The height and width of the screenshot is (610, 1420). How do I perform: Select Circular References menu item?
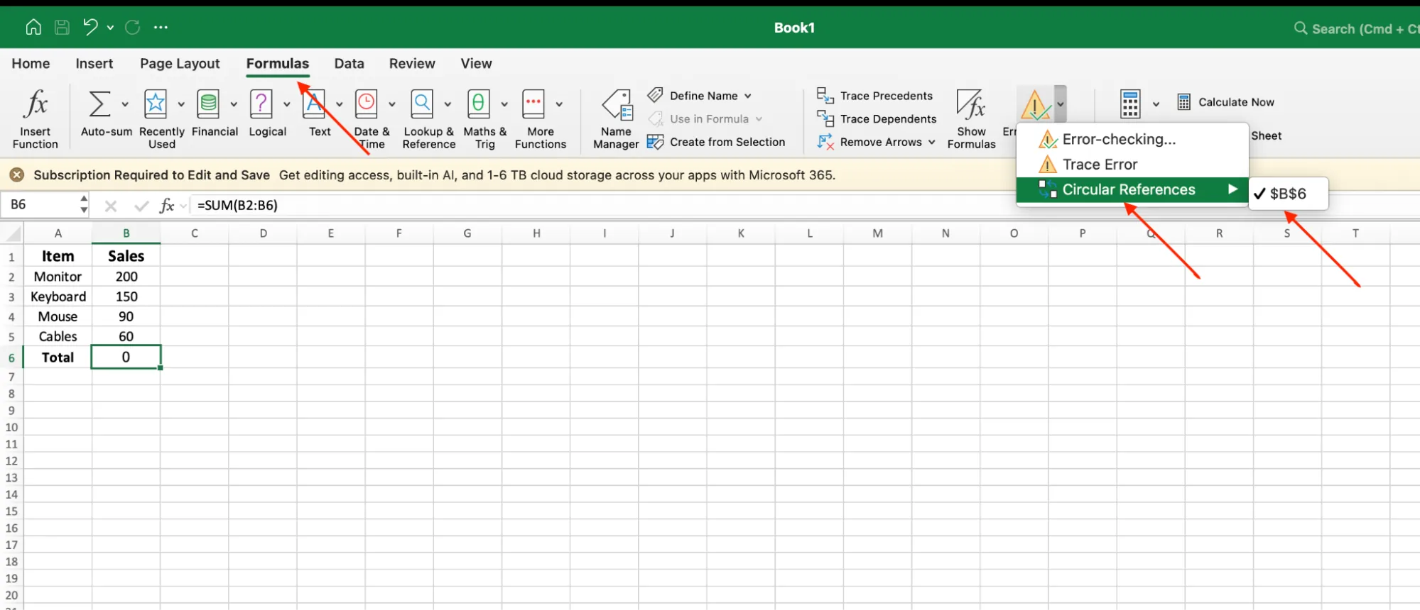click(x=1132, y=189)
